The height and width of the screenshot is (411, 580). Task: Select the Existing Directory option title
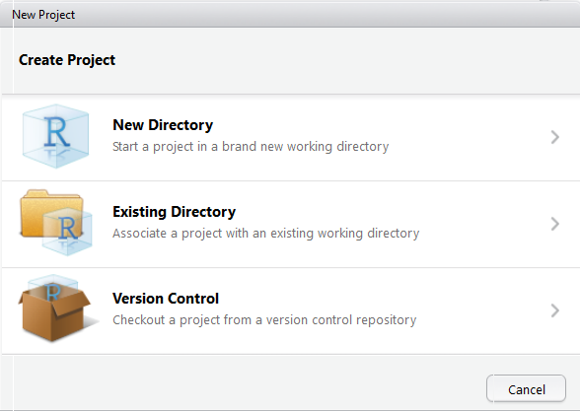tap(175, 212)
